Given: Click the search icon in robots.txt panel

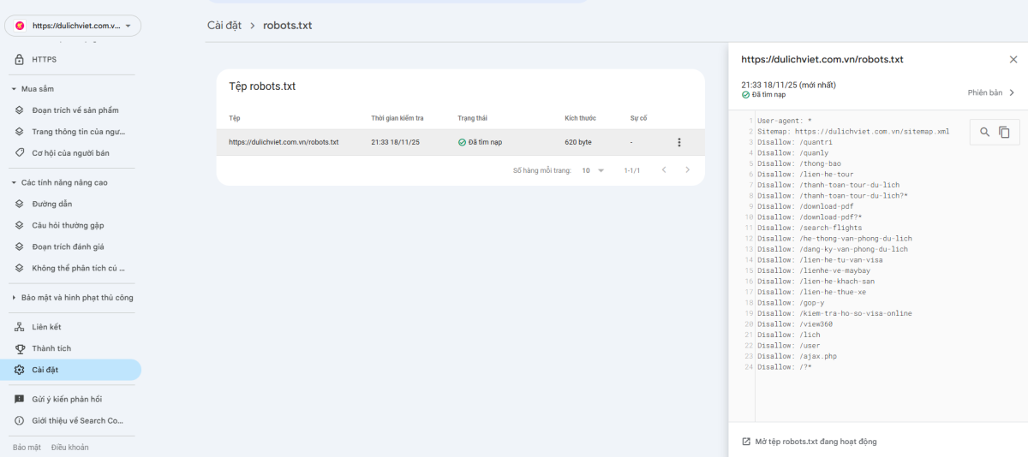Looking at the screenshot, I should 984,133.
